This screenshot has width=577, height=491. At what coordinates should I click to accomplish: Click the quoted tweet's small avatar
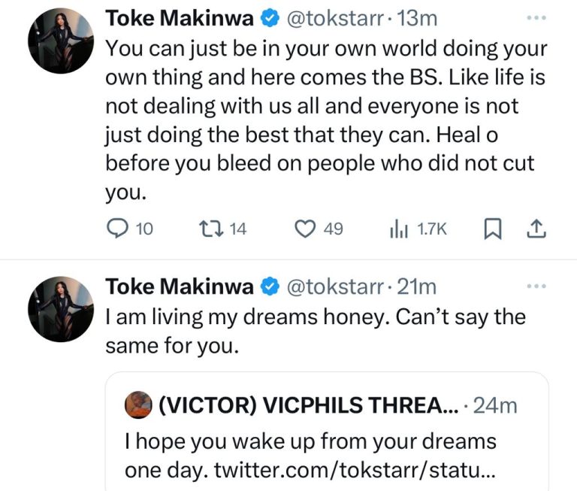[138, 405]
